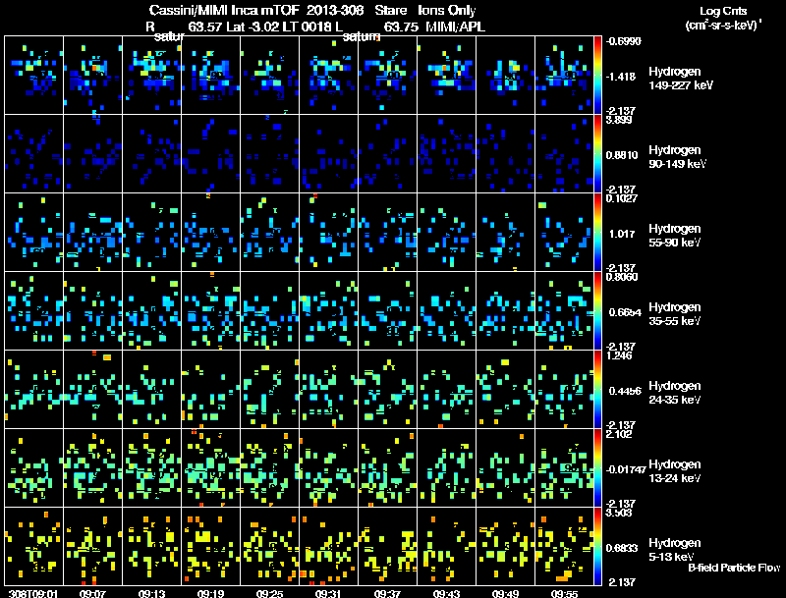Click the 09:43 time axis label
This screenshot has width=786, height=598.
pyautogui.click(x=446, y=593)
